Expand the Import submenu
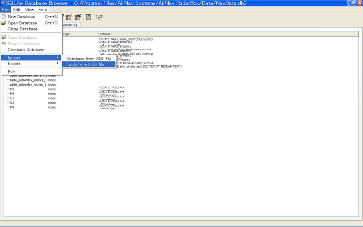363x227 pixels. [x=31, y=58]
